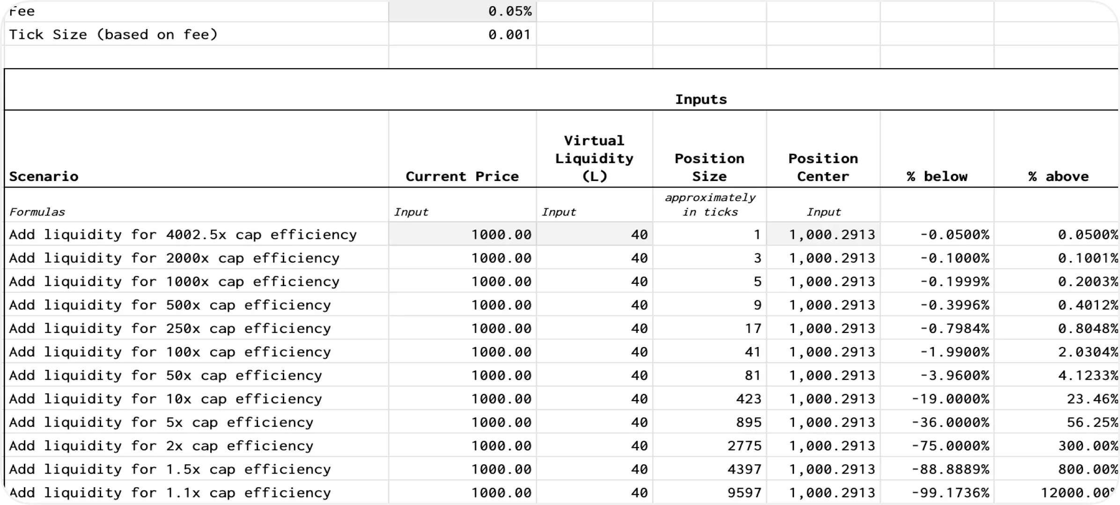This screenshot has width=1120, height=505.
Task: Select the -0.1000% below cell
Action: (937, 258)
